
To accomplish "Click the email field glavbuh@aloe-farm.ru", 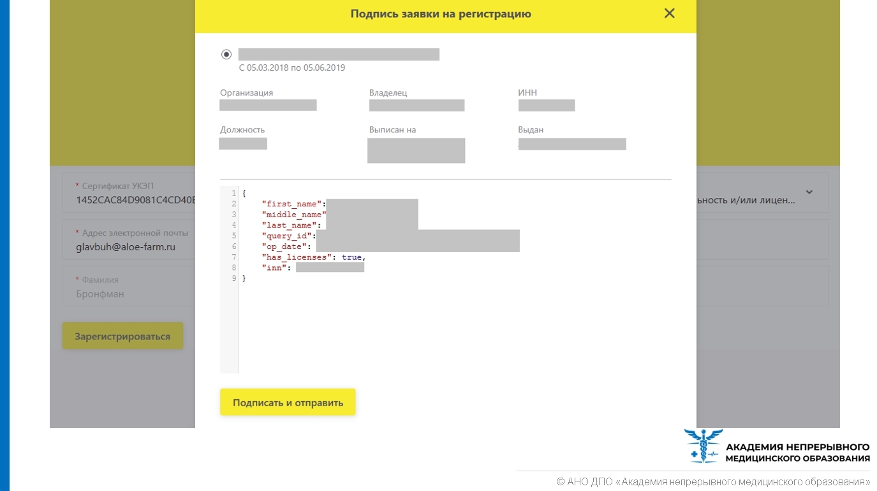I will pyautogui.click(x=129, y=239).
